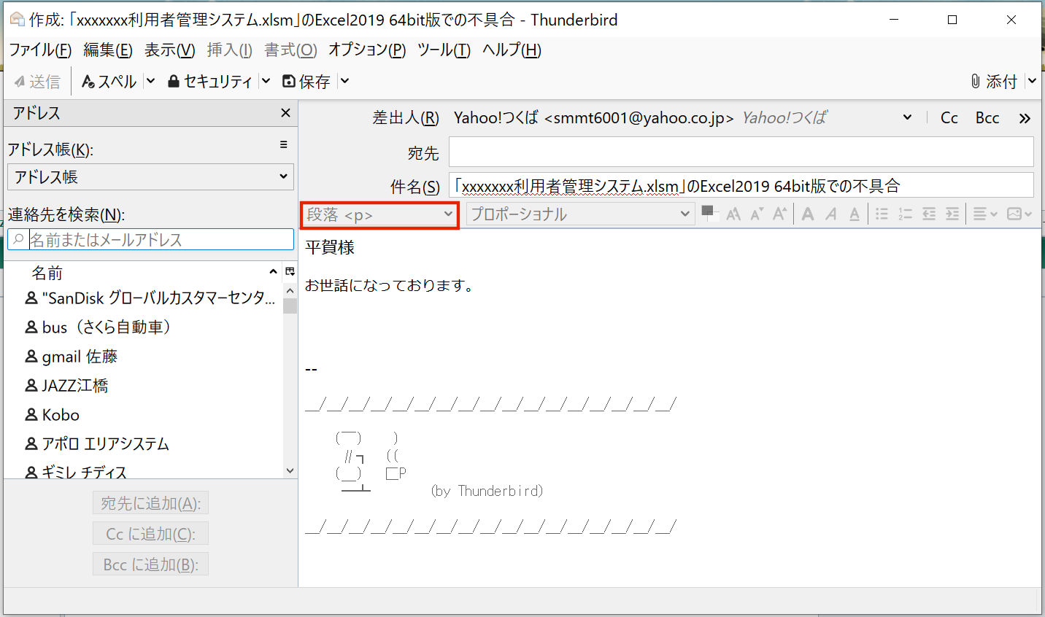Click the outdent text icon
1045x617 pixels.
[929, 214]
